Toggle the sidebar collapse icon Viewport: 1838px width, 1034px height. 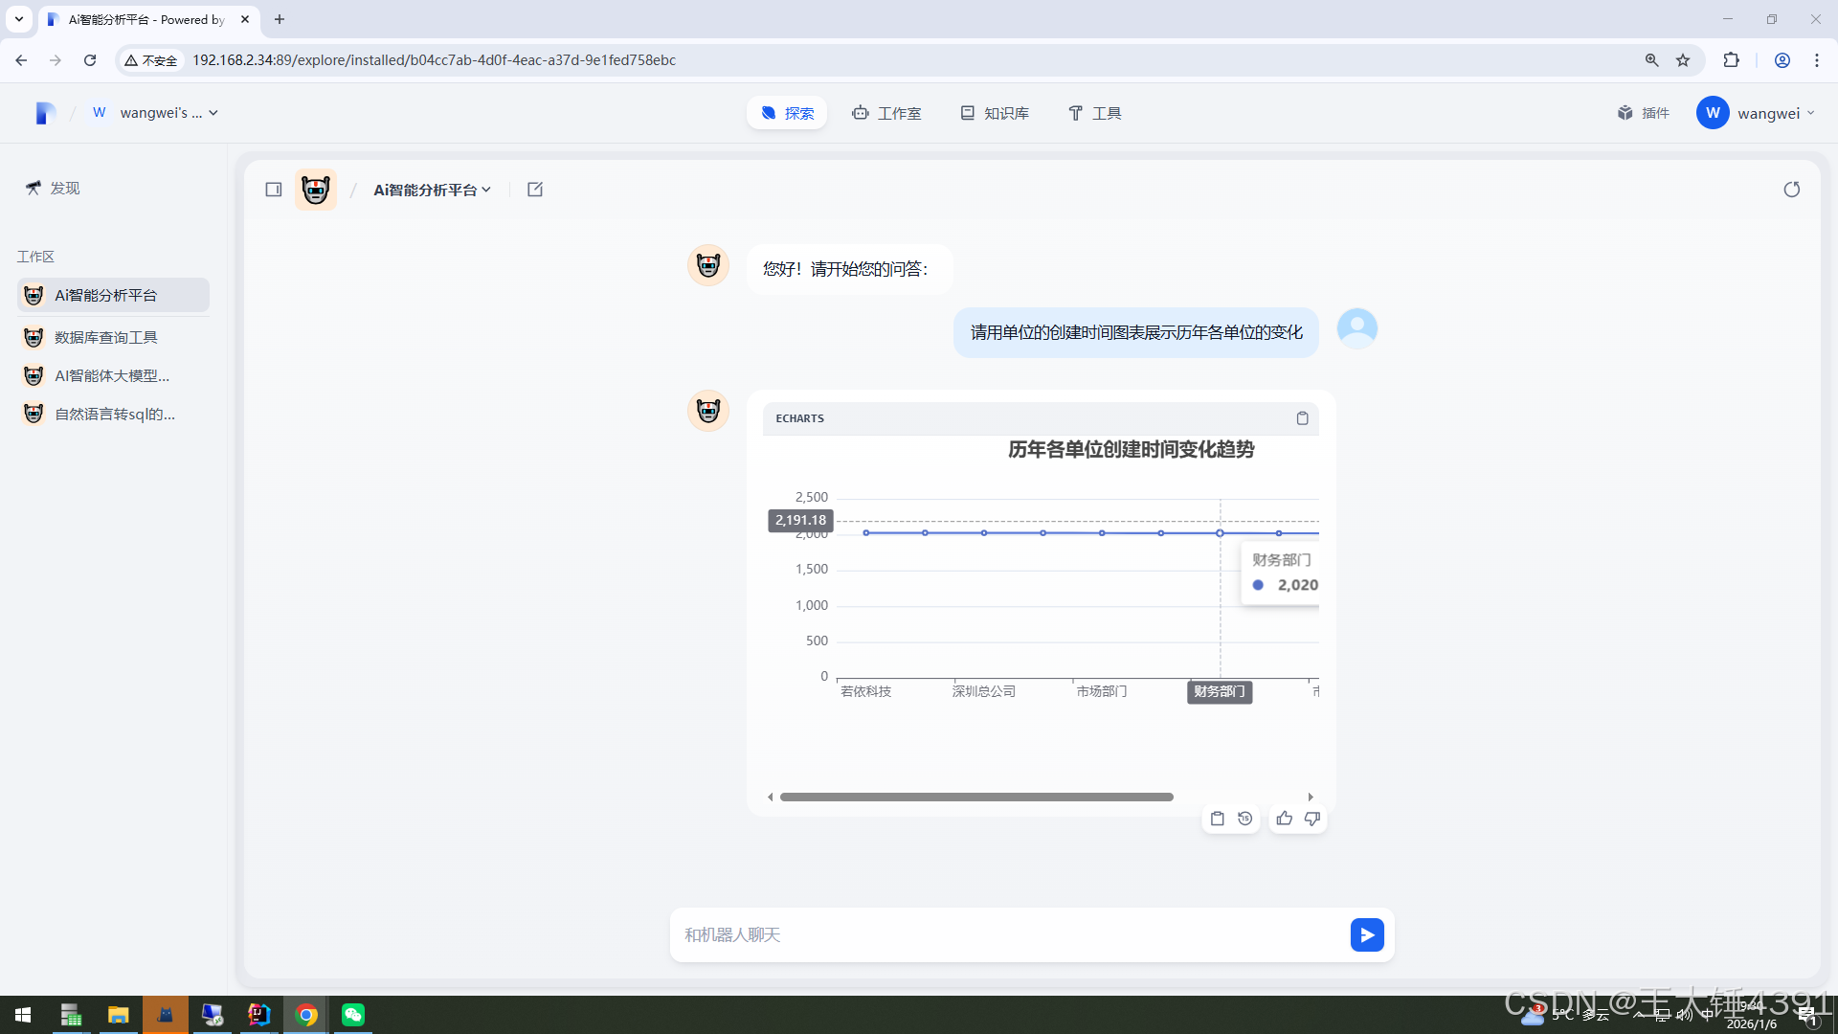(274, 190)
